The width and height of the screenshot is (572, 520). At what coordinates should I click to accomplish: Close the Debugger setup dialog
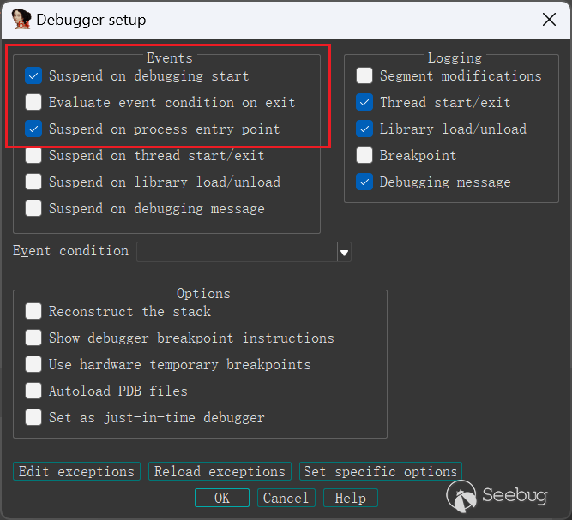[549, 20]
